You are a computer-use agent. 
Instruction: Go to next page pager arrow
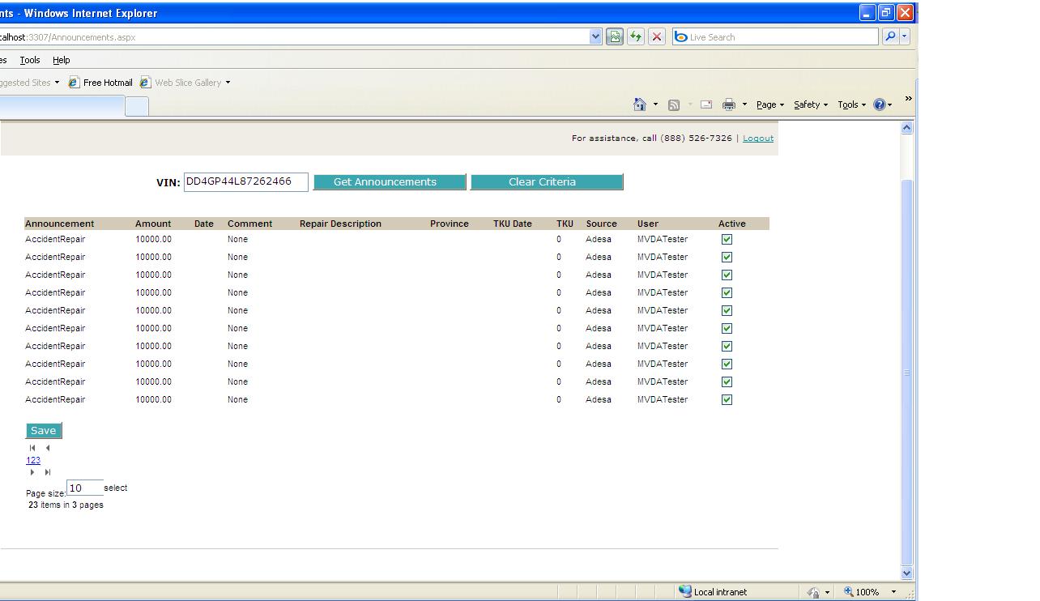[x=32, y=472]
